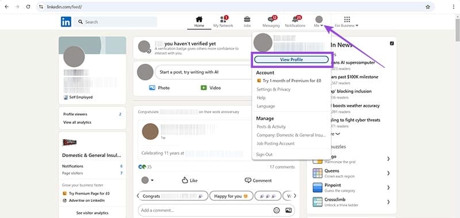460x218 pixels.
Task: Click Sign Out
Action: tap(264, 154)
